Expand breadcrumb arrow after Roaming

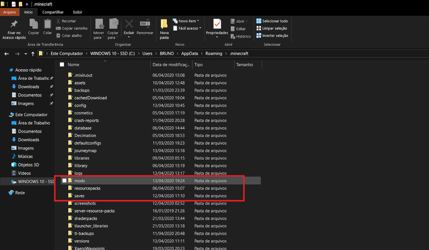(x=226, y=53)
